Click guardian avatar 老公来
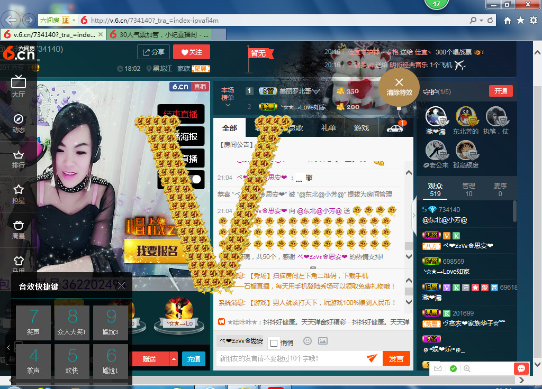The width and height of the screenshot is (542, 389). tap(436, 151)
